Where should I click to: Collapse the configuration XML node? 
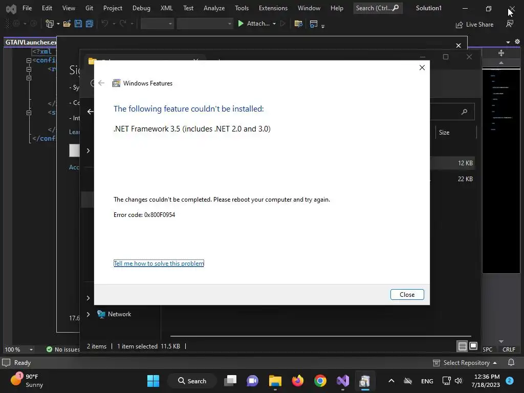(29, 60)
